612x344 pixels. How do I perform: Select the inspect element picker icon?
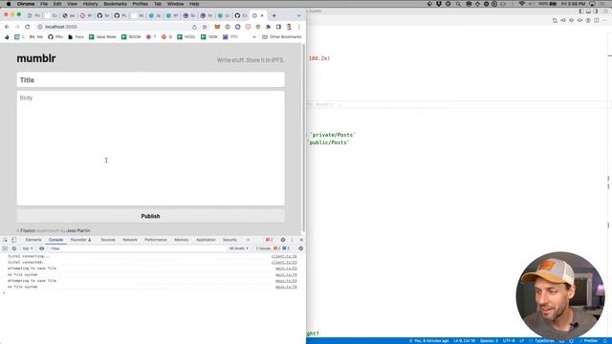click(5, 240)
